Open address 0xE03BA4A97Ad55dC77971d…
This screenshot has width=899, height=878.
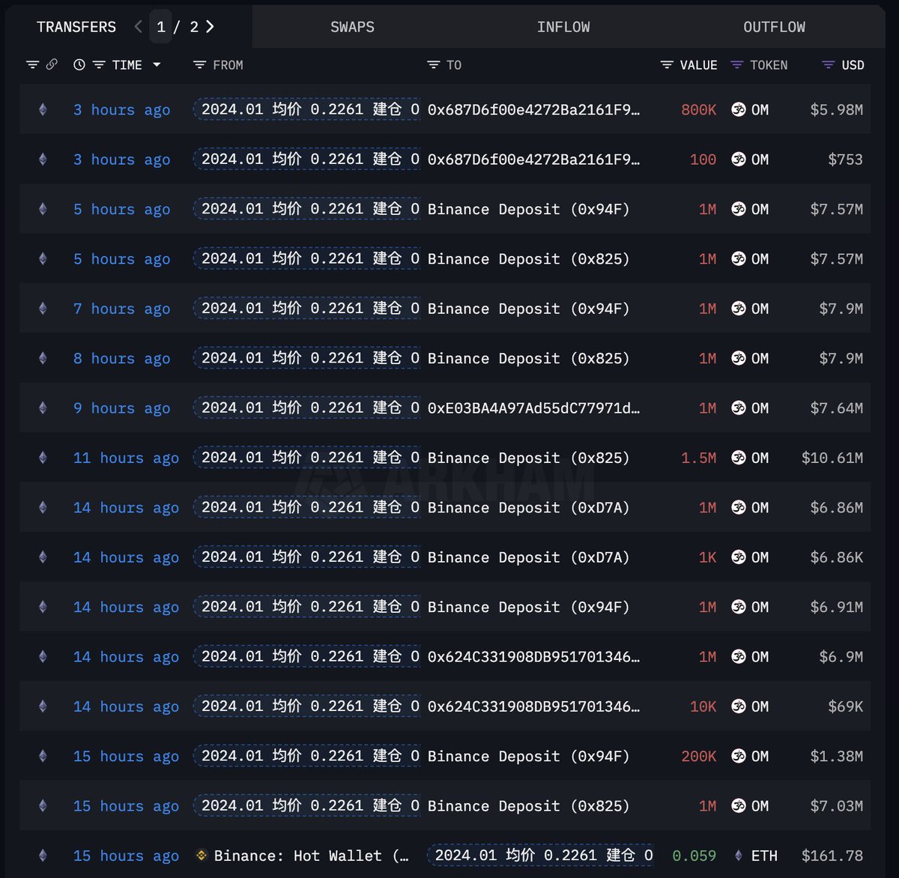(533, 408)
